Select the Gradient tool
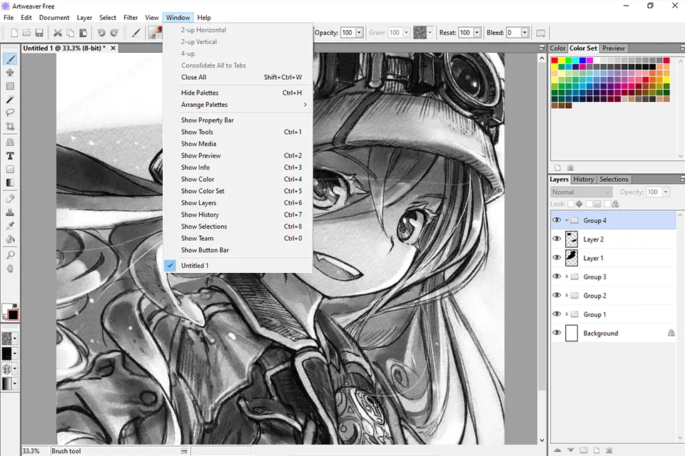Screen dimensions: 685x456 click(x=10, y=183)
